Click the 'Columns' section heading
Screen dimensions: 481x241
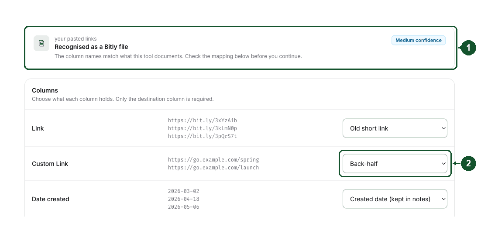coord(45,90)
